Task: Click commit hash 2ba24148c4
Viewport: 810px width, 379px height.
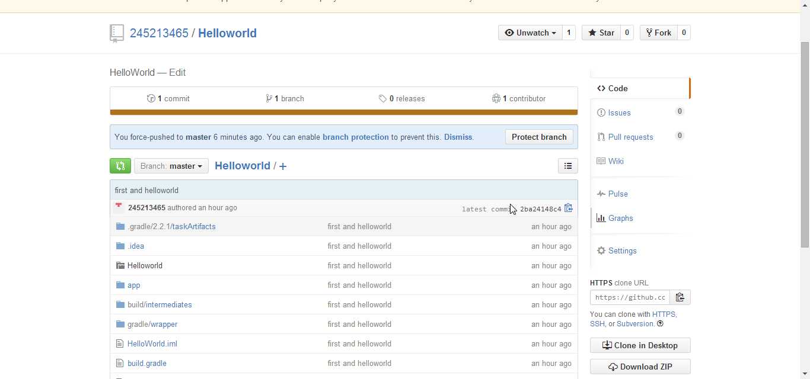Action: point(540,209)
